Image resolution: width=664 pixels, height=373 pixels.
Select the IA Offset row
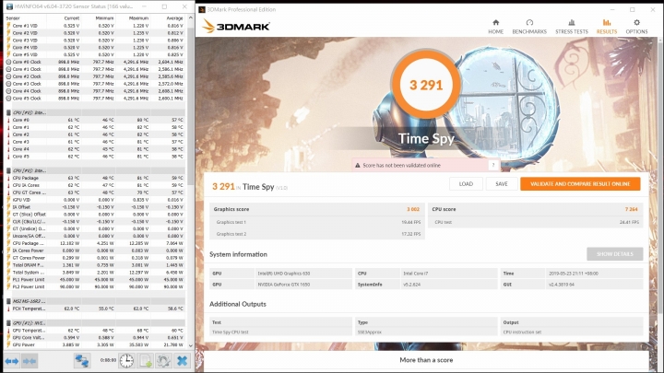tap(95, 207)
